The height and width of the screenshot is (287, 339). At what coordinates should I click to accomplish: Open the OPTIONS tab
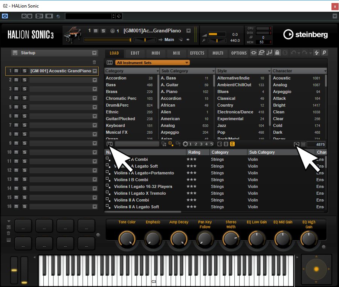click(239, 53)
